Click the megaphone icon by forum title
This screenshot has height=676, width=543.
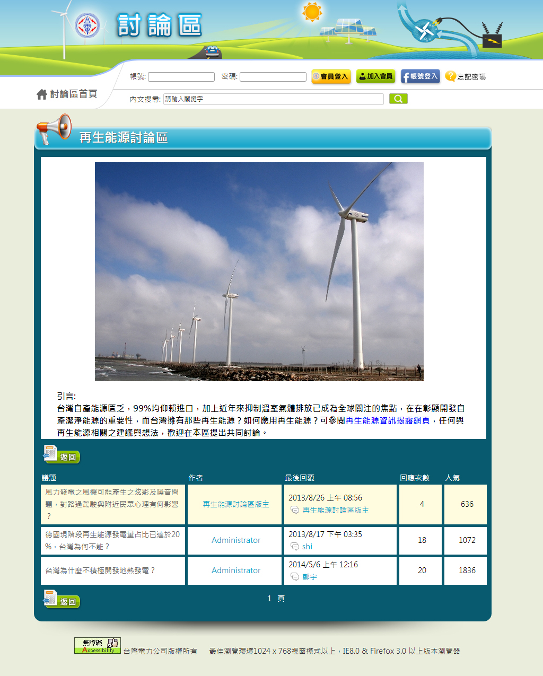(54, 129)
